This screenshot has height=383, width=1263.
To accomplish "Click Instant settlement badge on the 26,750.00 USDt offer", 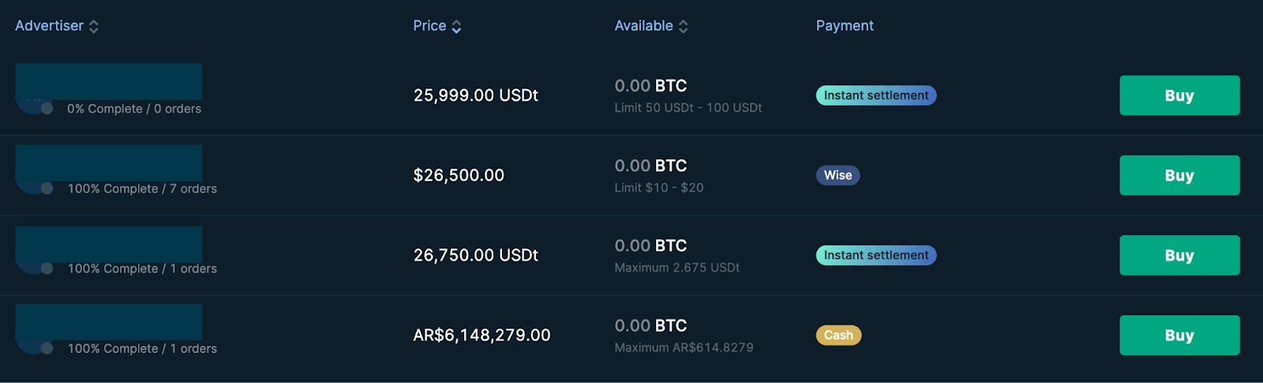I will (x=875, y=255).
